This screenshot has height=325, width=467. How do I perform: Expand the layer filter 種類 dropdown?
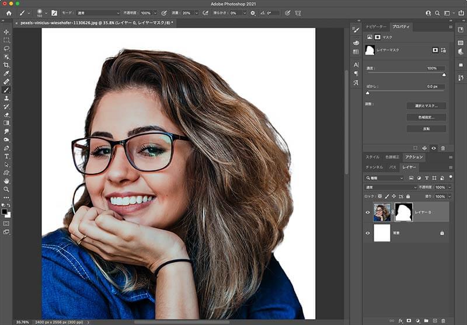click(x=384, y=177)
